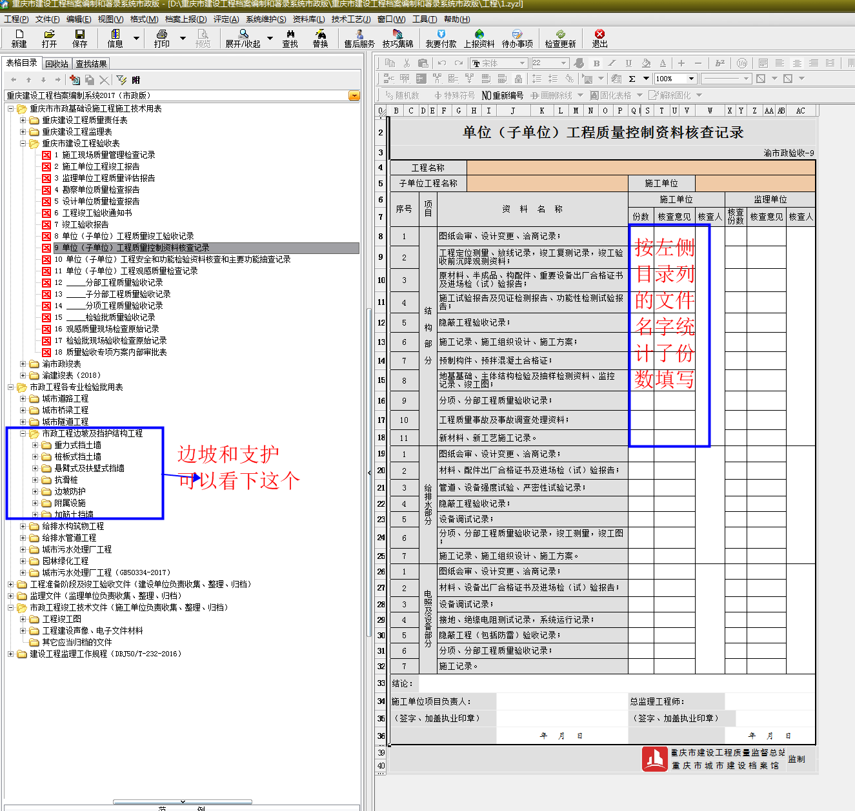The height and width of the screenshot is (811, 855).
Task: Click the 固化表格 button
Action: coord(611,95)
